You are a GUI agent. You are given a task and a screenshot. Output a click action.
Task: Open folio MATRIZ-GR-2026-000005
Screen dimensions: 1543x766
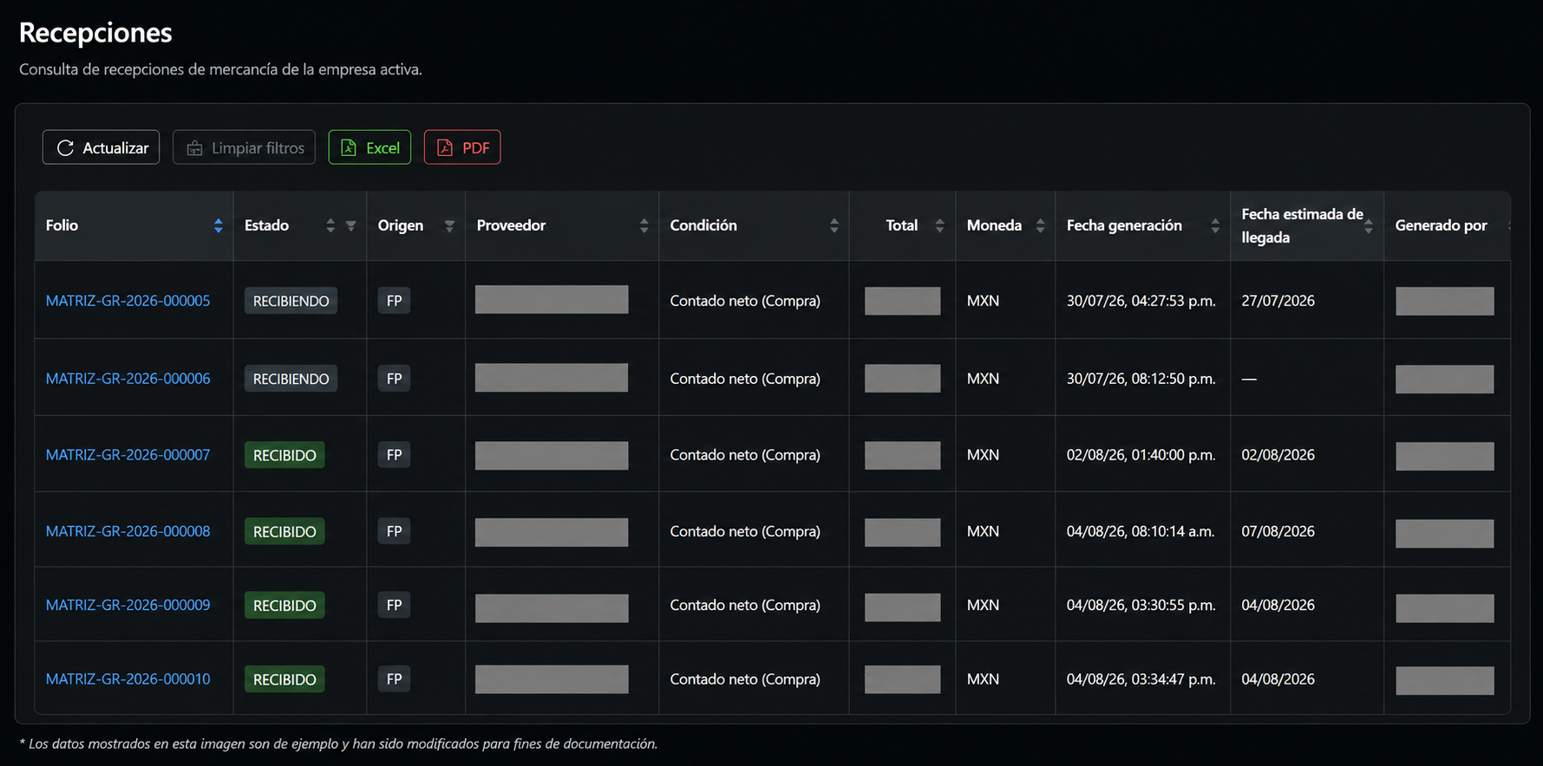[x=127, y=301]
